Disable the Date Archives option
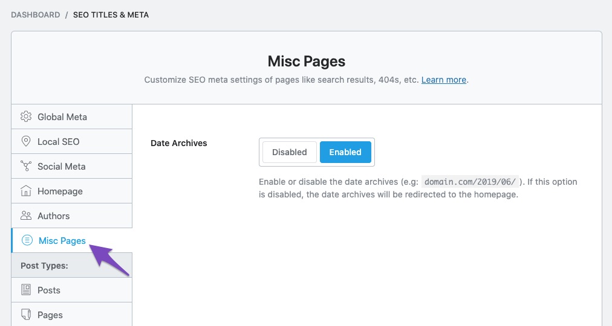Viewport: 612px width, 326px height. coord(289,152)
